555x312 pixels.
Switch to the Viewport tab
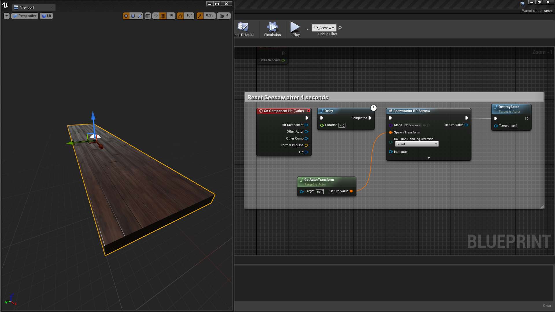point(28,8)
